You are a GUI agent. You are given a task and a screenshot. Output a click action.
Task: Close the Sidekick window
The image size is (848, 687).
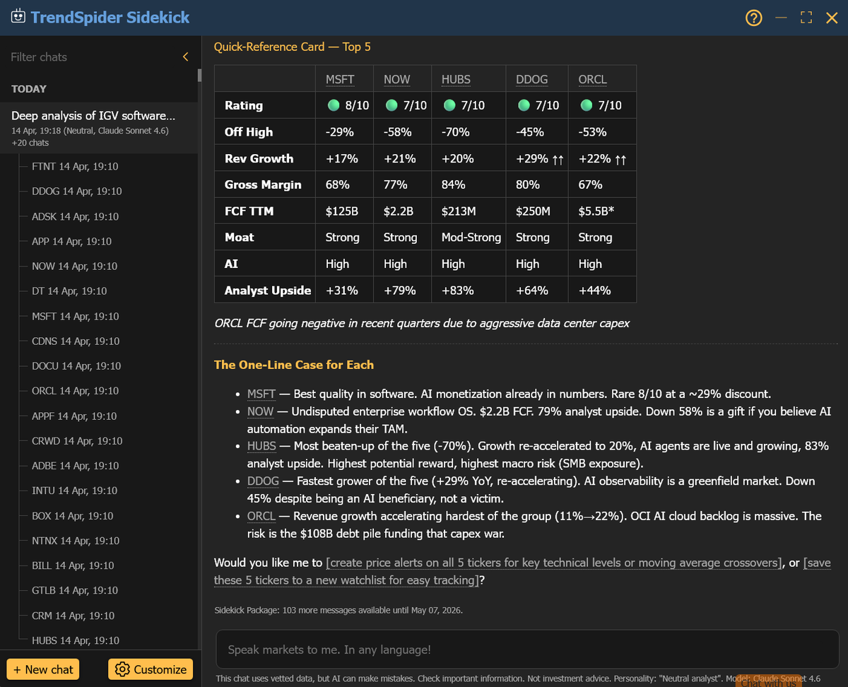[x=832, y=18]
